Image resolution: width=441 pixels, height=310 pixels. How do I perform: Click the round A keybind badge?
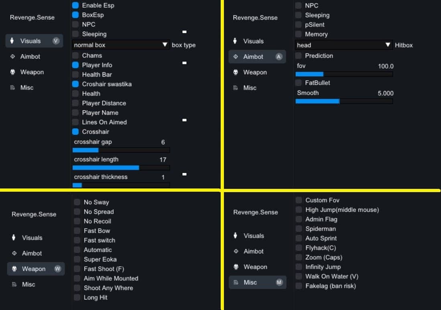[x=278, y=57]
